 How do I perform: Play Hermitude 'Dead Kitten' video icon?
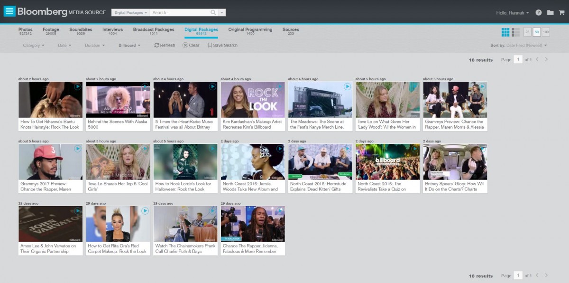point(347,149)
